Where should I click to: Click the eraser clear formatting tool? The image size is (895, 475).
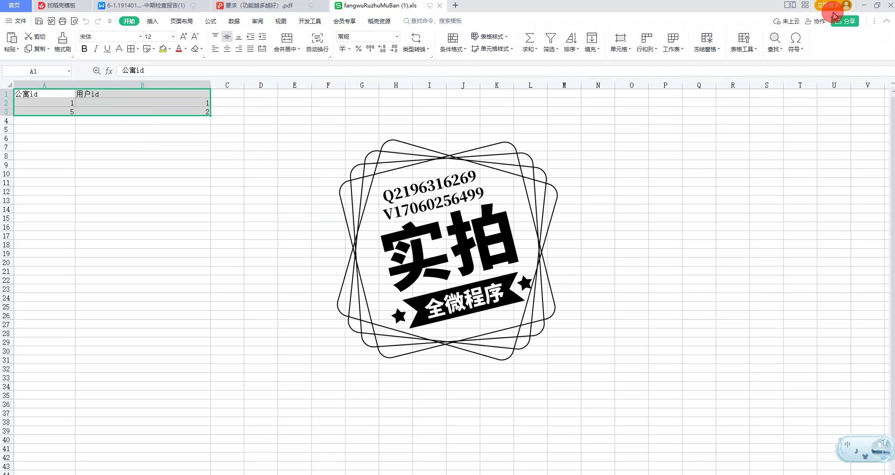point(195,49)
